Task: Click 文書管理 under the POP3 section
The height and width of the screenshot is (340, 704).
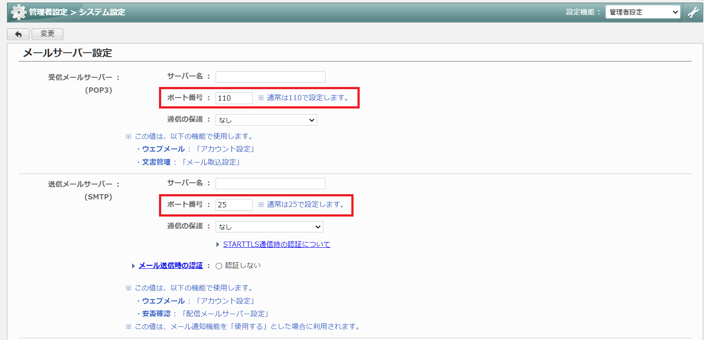Action: (x=156, y=162)
